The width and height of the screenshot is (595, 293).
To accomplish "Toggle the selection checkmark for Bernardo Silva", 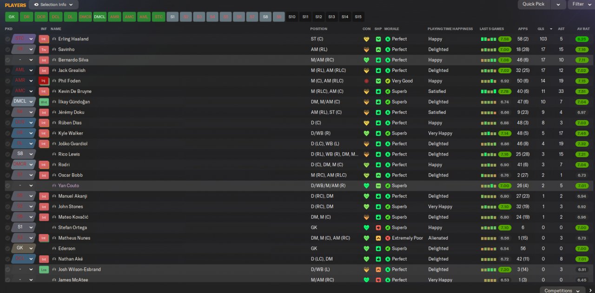I will [7, 60].
